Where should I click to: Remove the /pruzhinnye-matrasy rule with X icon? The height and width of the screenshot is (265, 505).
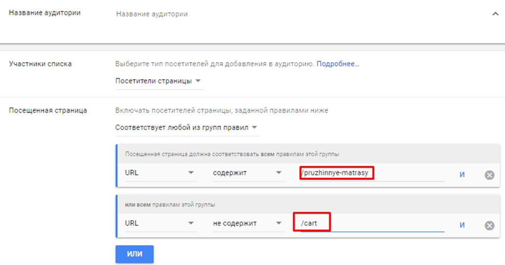(x=489, y=175)
